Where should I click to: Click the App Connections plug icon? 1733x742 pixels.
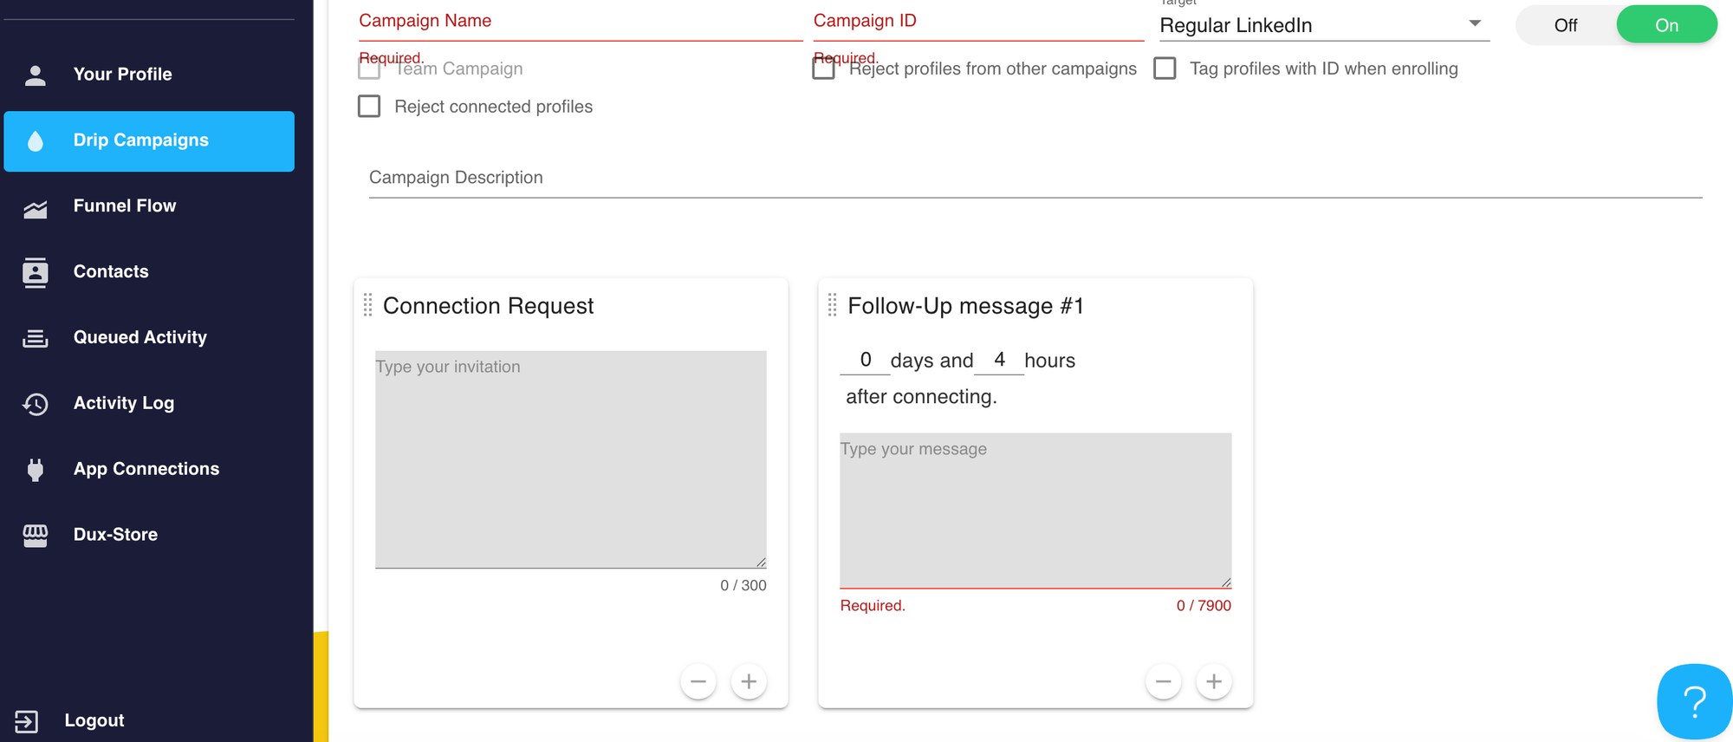pos(36,470)
